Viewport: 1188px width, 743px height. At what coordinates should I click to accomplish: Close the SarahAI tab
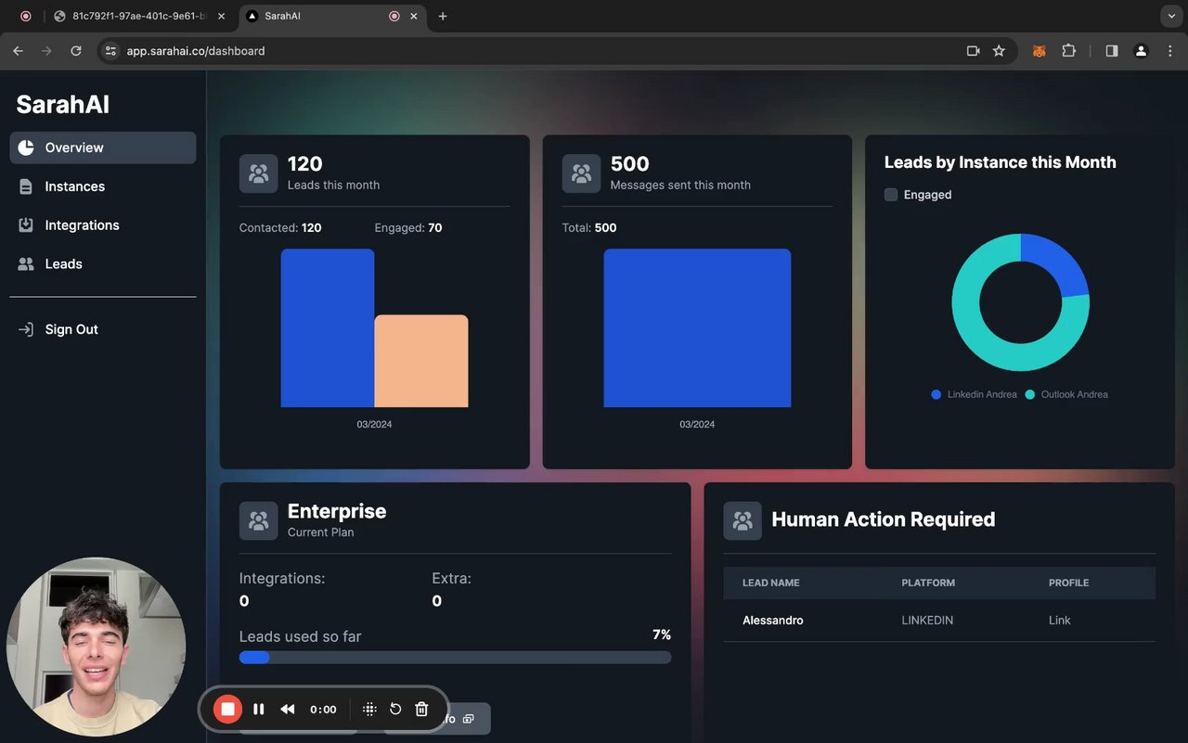pos(414,16)
